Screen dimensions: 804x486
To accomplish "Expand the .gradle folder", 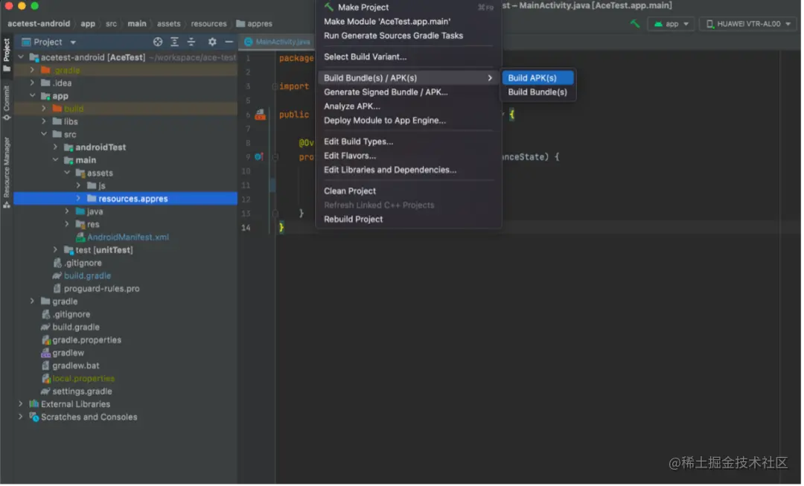I will tap(32, 70).
